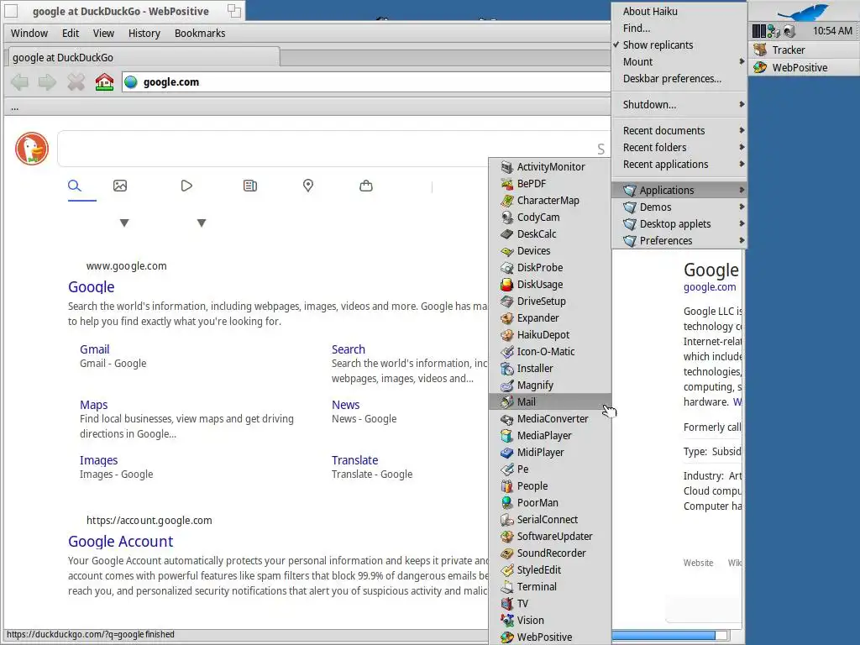Open the Google search result link

[91, 287]
